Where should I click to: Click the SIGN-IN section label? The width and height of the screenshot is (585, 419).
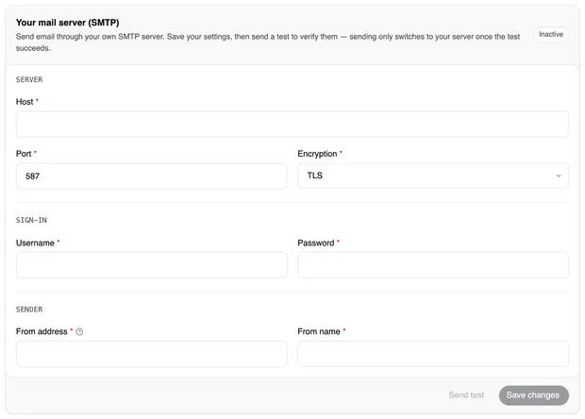[x=31, y=220]
